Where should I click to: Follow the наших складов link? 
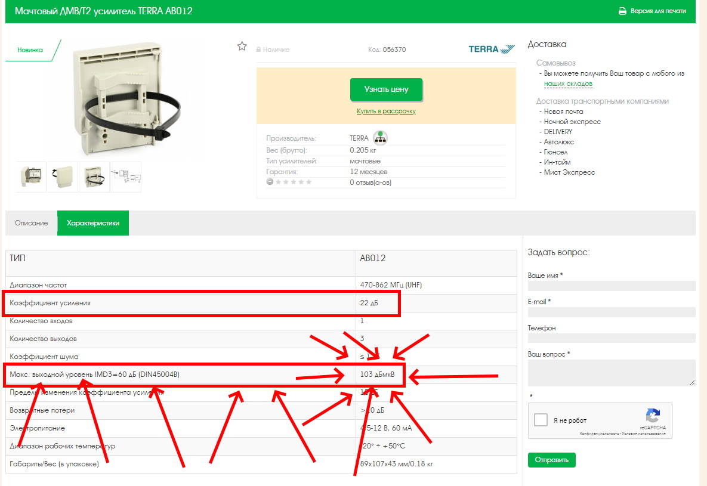(568, 84)
